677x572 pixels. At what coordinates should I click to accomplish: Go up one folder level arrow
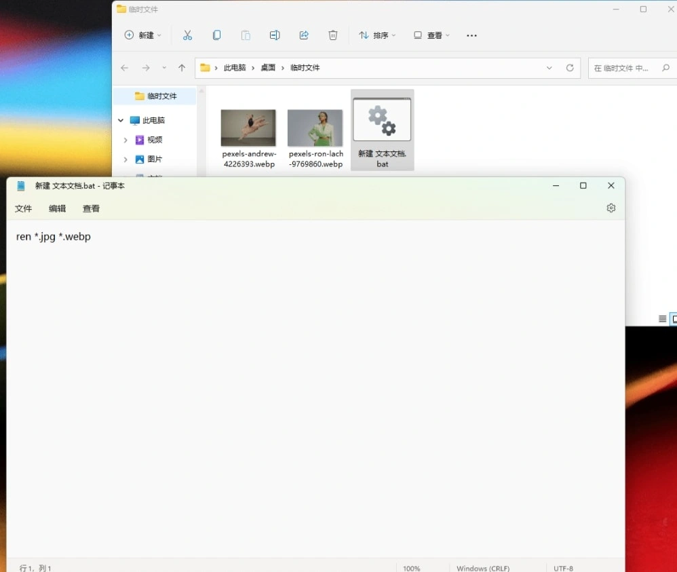pos(182,68)
